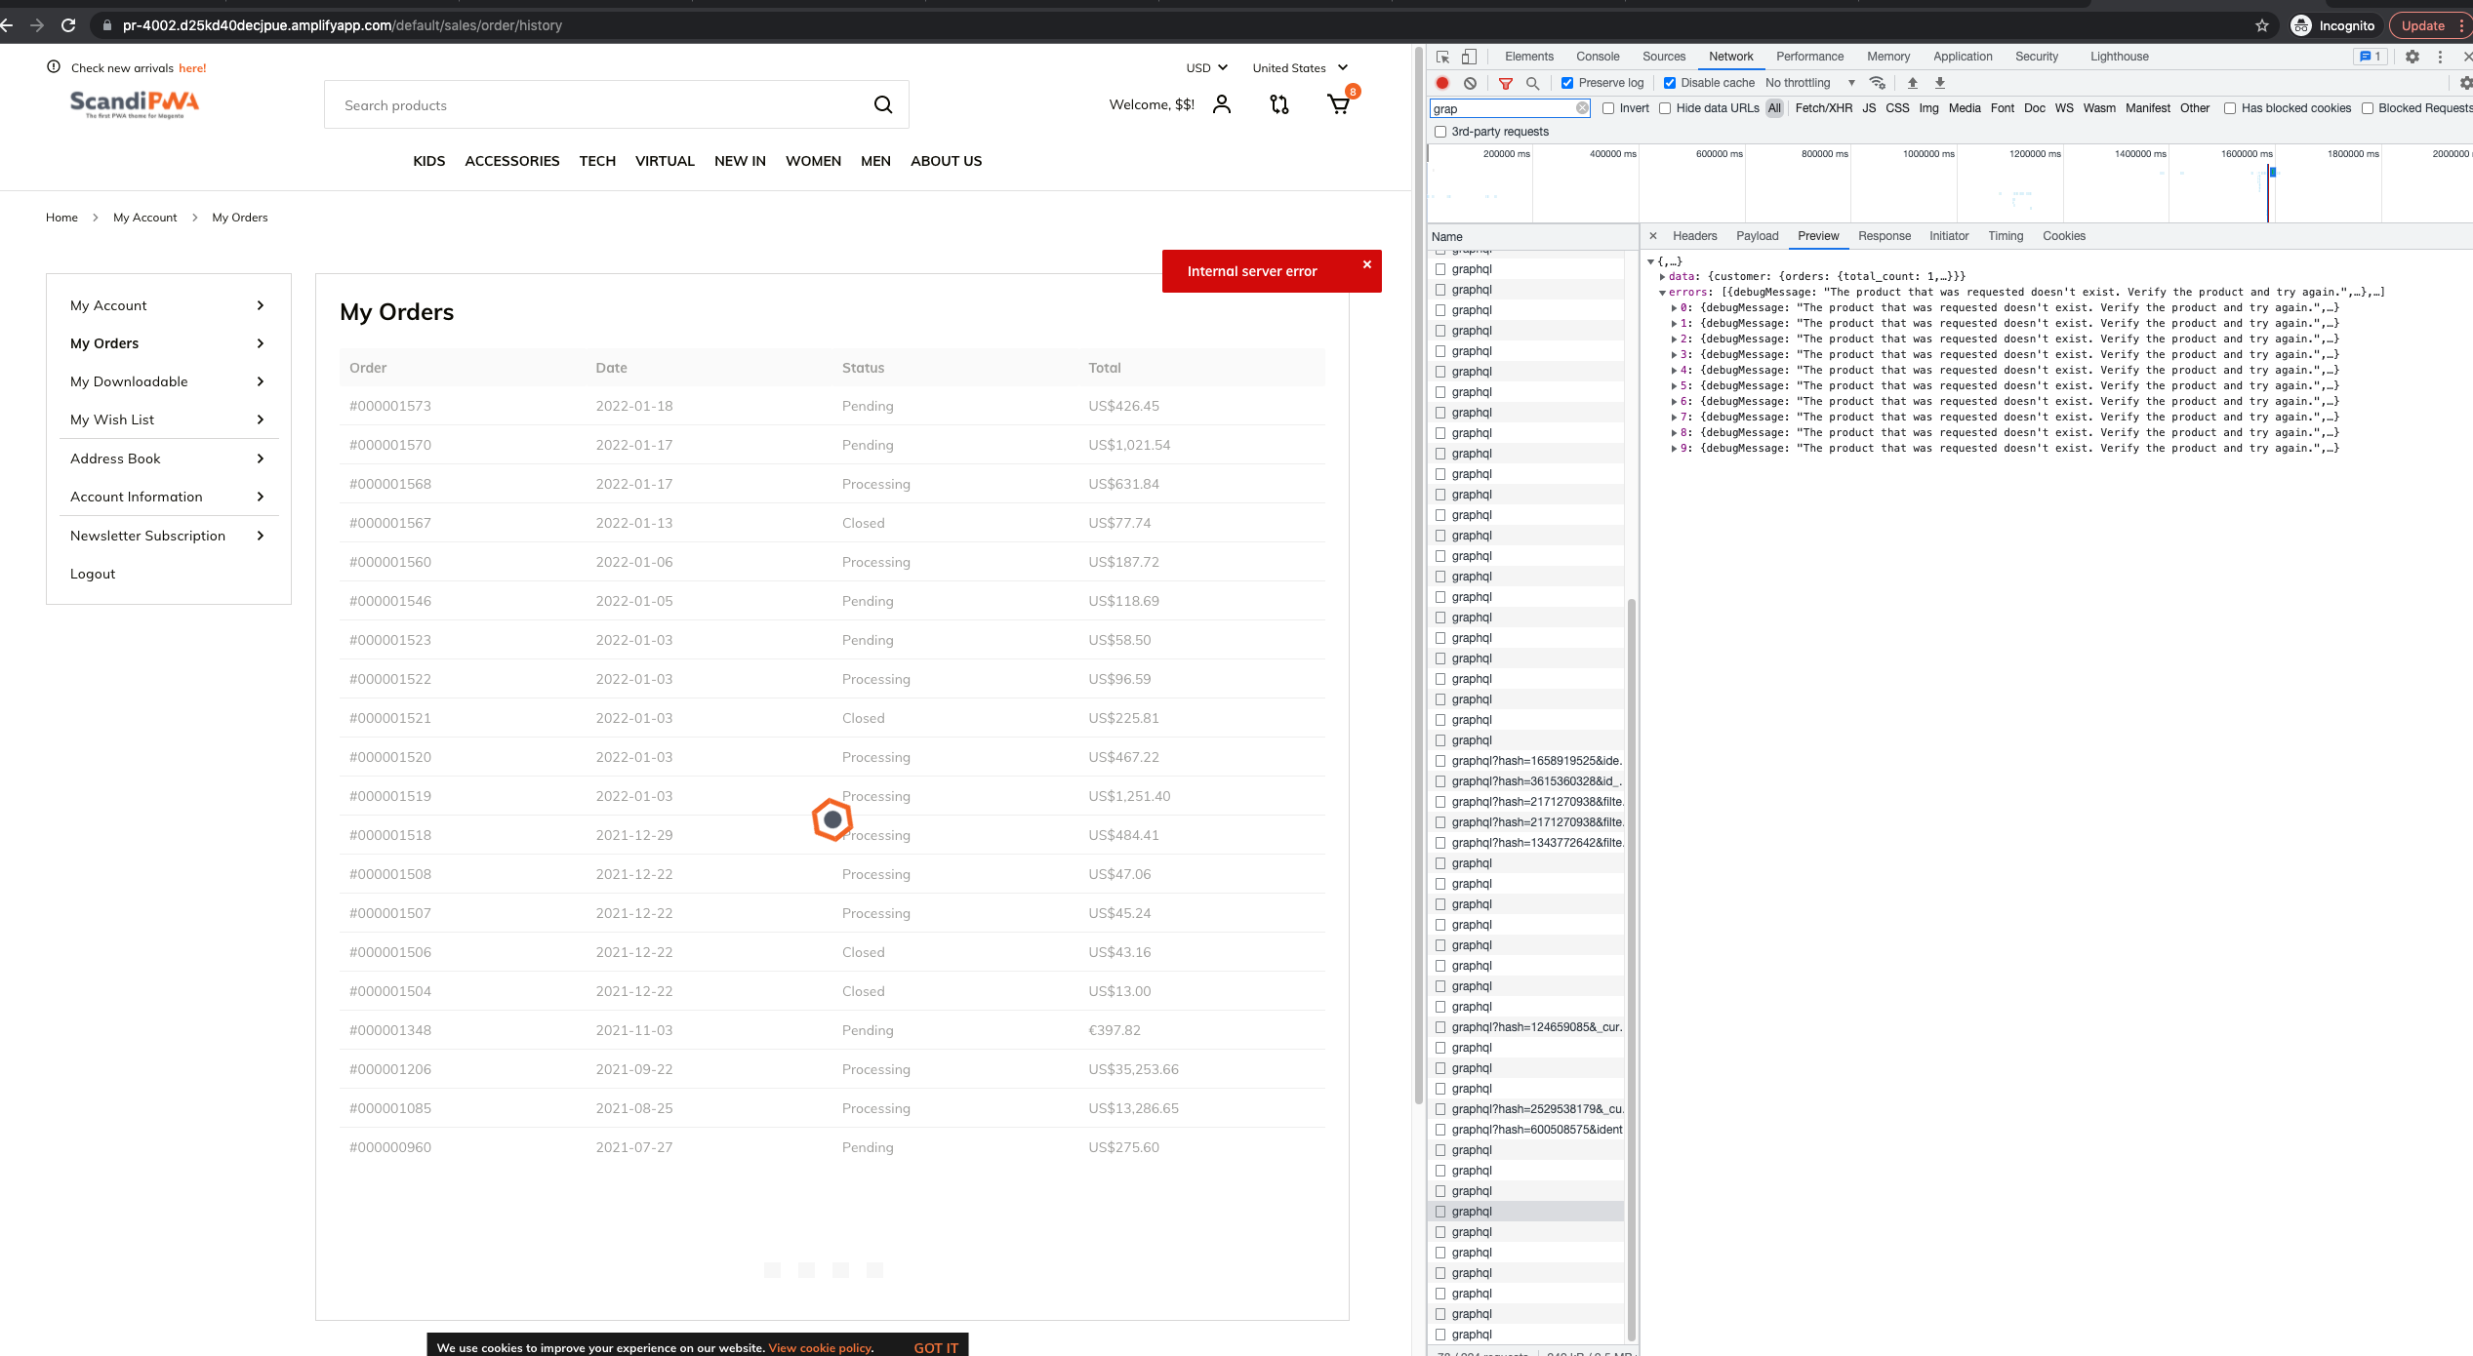Uncheck the Preserve log checkbox
2473x1356 pixels.
[1566, 83]
